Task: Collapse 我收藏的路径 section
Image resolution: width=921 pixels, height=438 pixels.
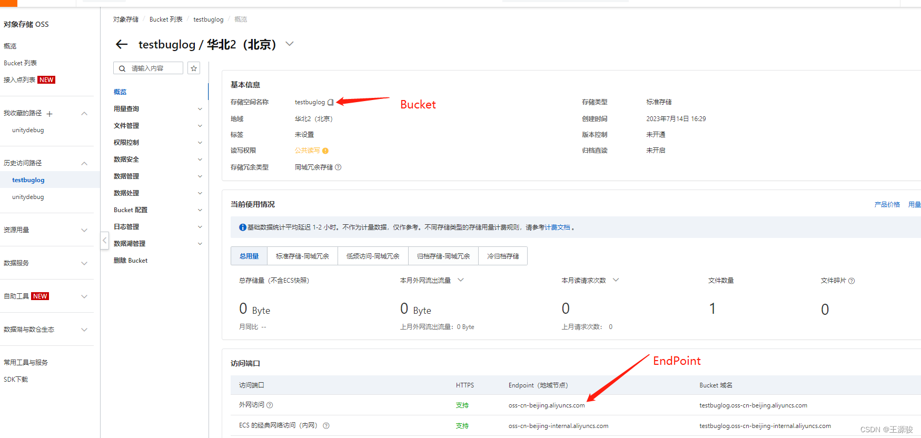Action: (84, 114)
